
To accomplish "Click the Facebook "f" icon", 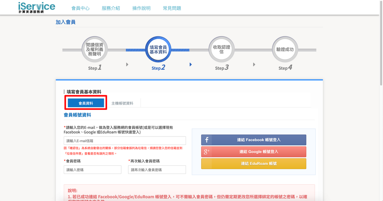I will 207,140.
